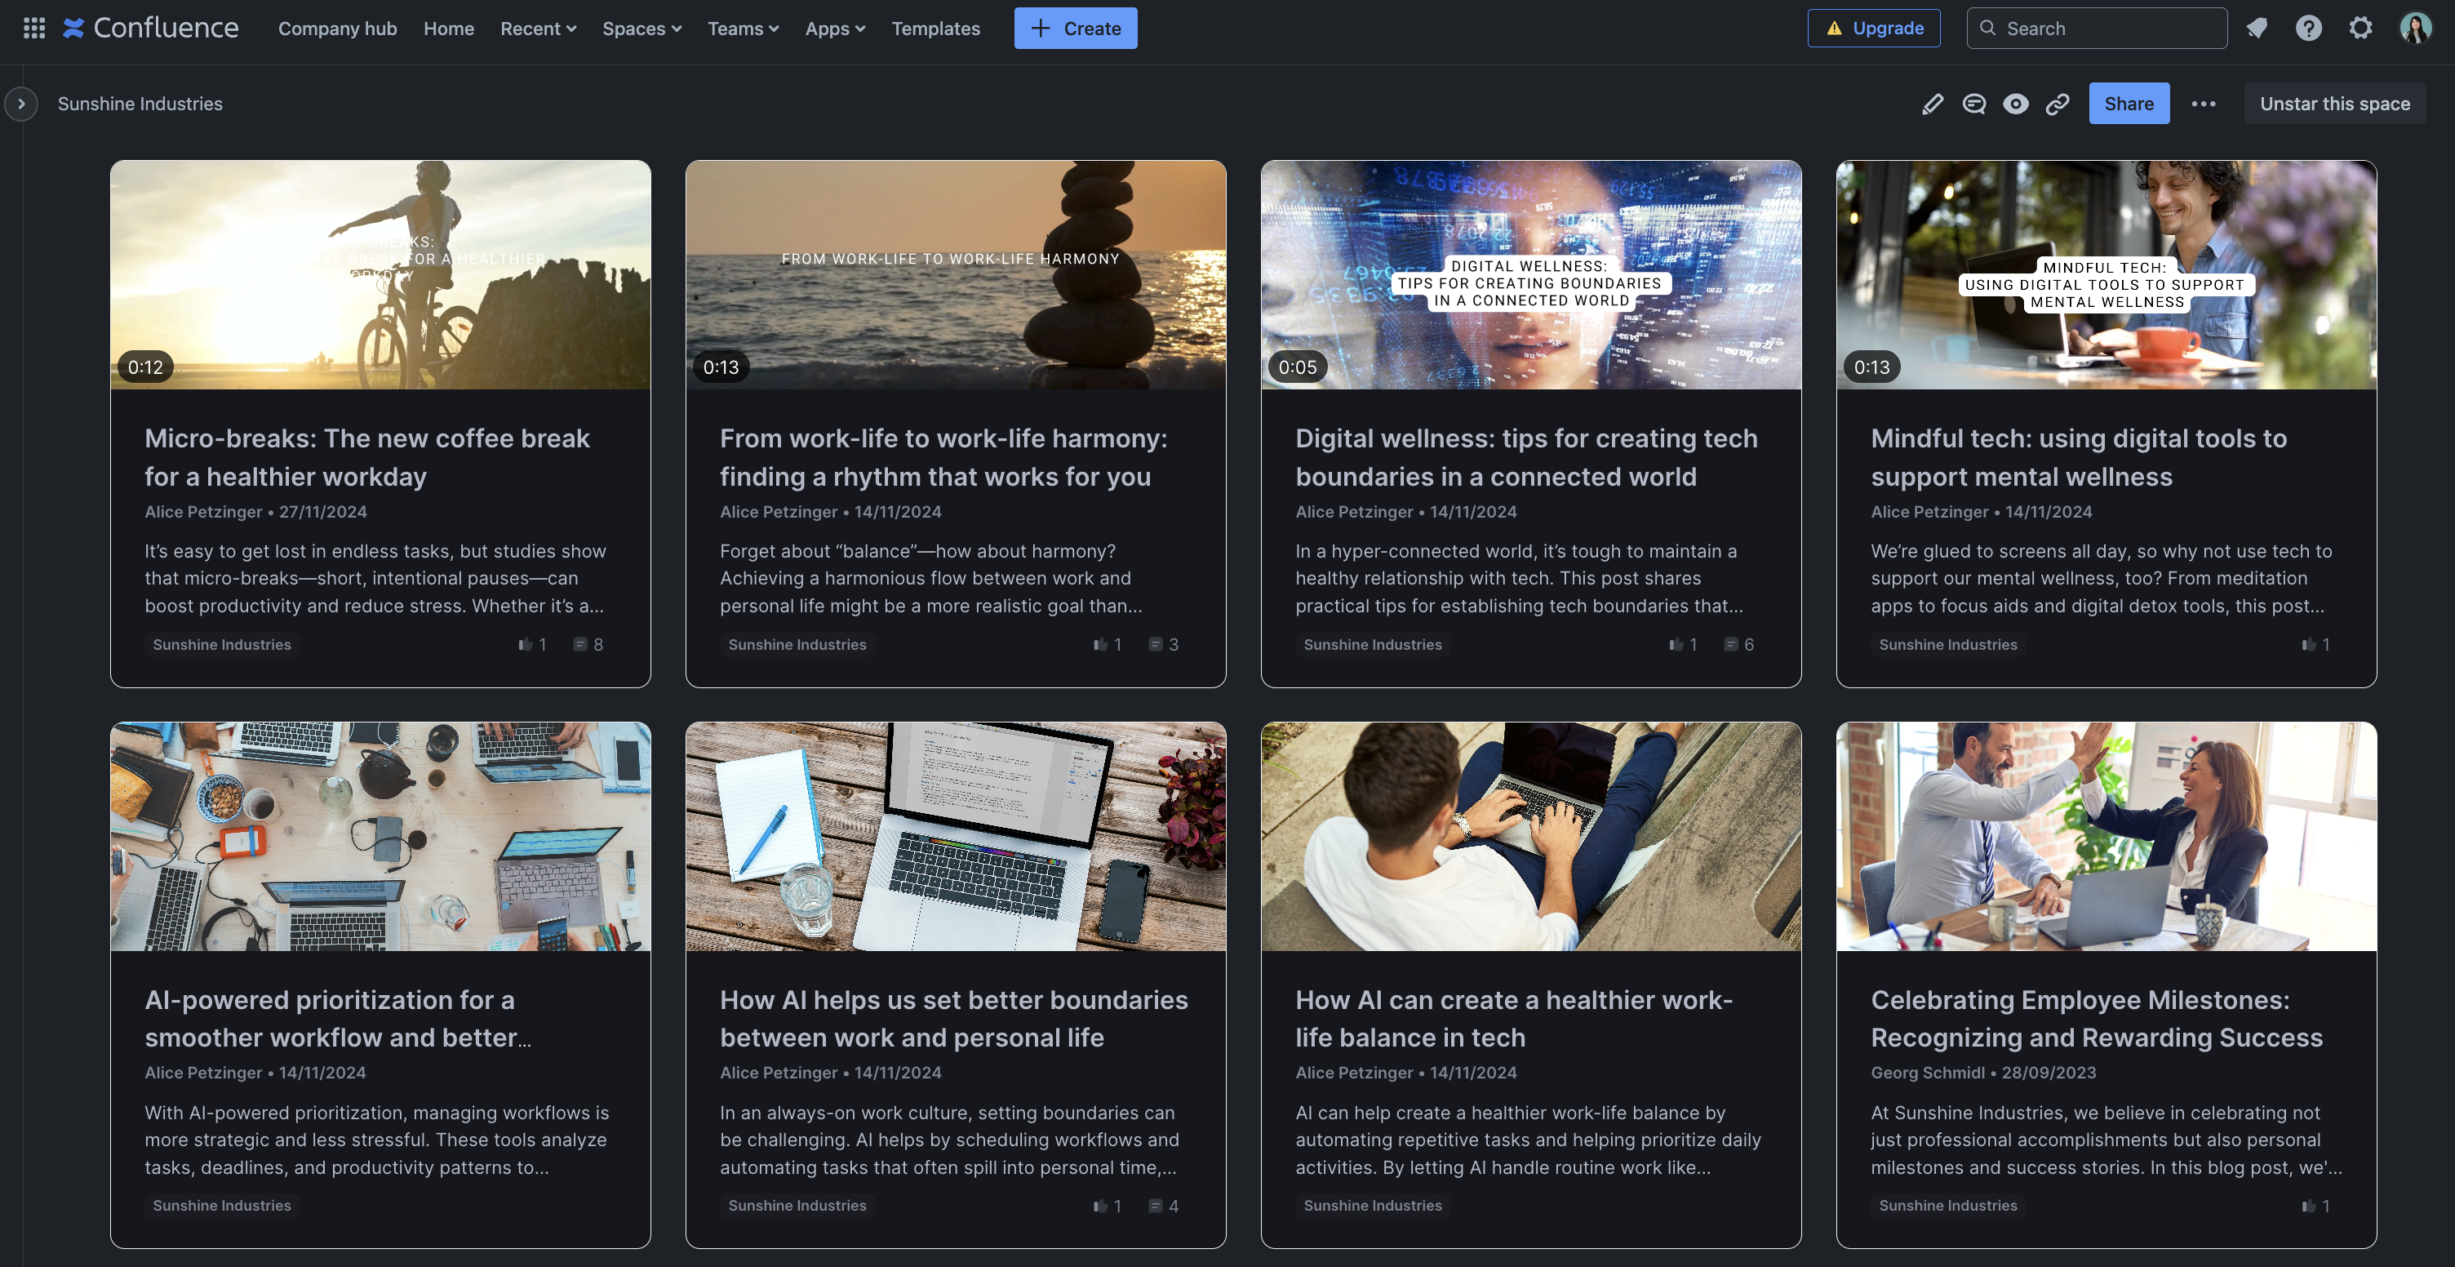Screen dimensions: 2455x1267
Task: Toggle the watch eye icon
Action: pyautogui.click(x=2015, y=104)
